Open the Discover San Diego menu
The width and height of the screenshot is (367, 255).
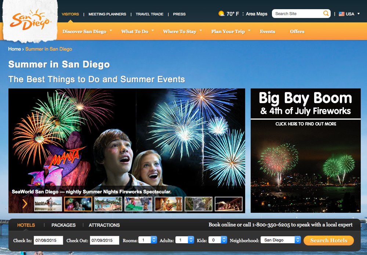(84, 31)
